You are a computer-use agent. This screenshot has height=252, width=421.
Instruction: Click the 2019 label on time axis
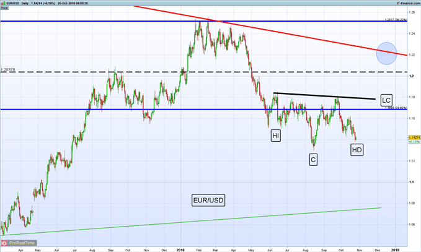(x=395, y=250)
